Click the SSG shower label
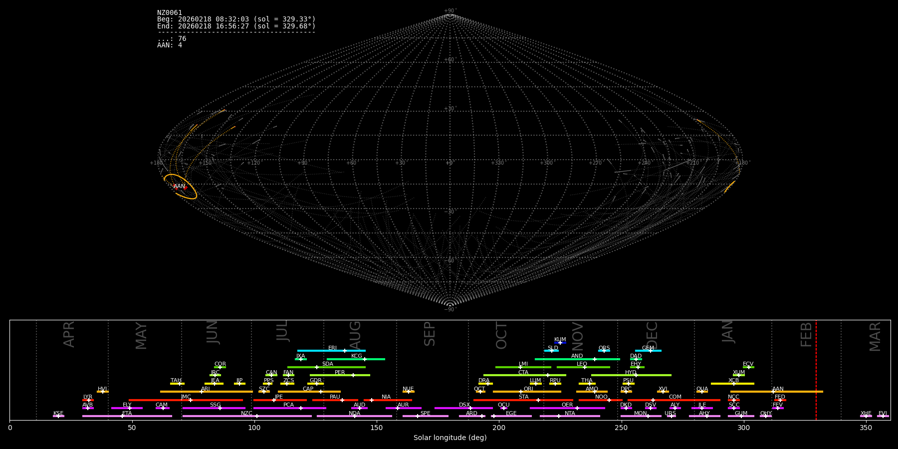The width and height of the screenshot is (898, 449). (215, 405)
